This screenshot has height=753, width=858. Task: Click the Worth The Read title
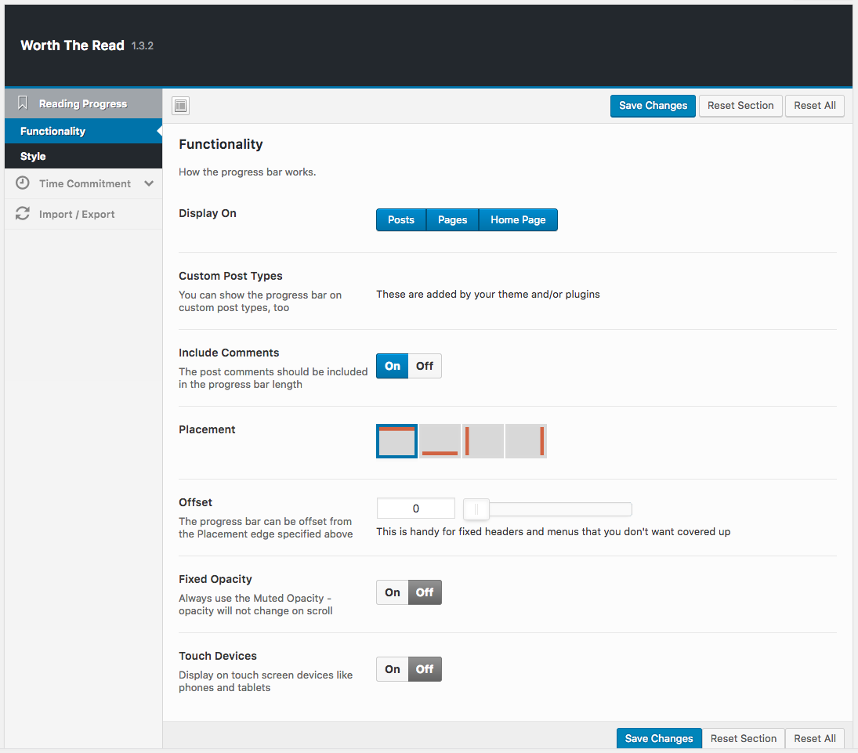(x=72, y=45)
